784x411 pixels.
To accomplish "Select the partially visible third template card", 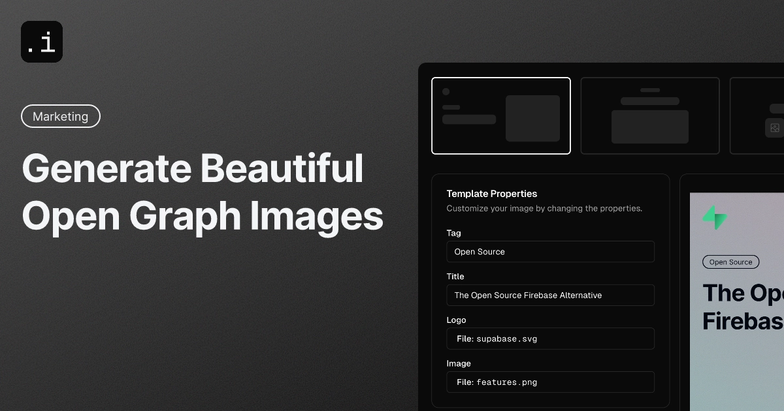I will (x=758, y=115).
